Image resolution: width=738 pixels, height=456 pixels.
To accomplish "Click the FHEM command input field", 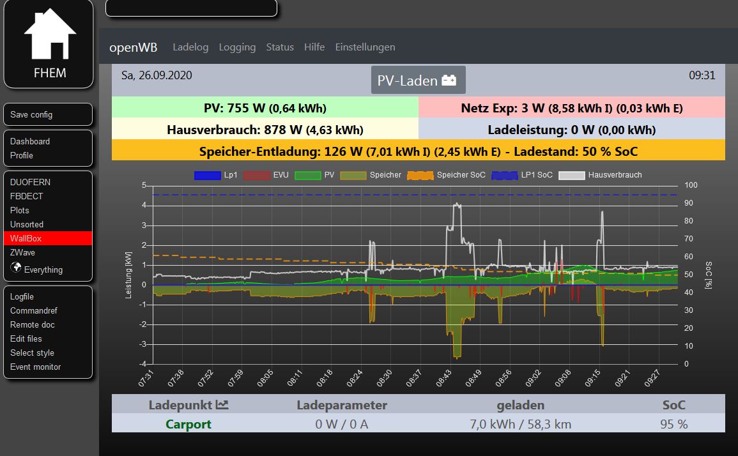I will pos(191,8).
